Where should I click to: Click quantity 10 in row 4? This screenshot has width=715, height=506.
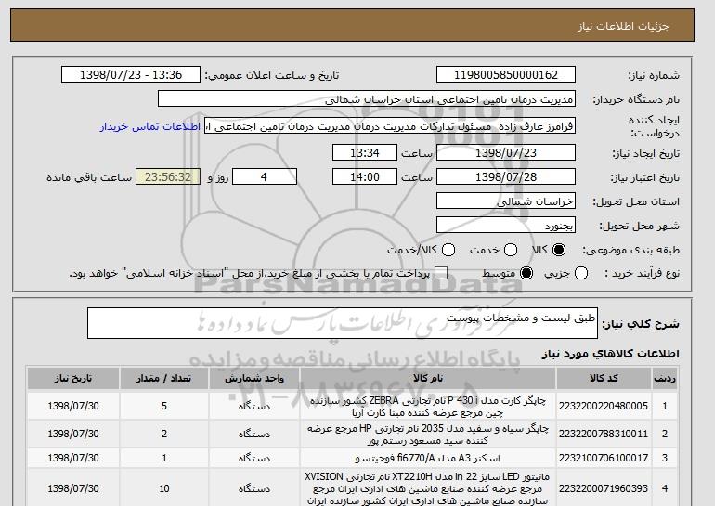(164, 488)
